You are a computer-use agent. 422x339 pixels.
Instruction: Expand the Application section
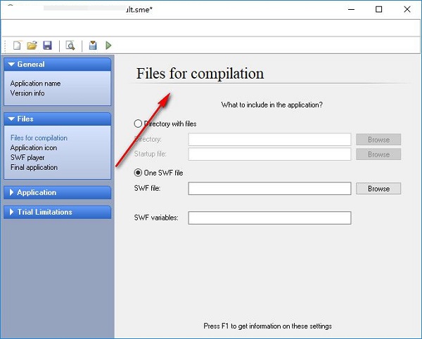(x=58, y=192)
